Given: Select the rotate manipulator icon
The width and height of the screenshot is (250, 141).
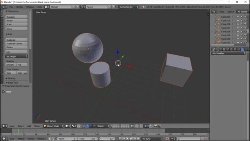Looking at the screenshot, I should [91, 126].
